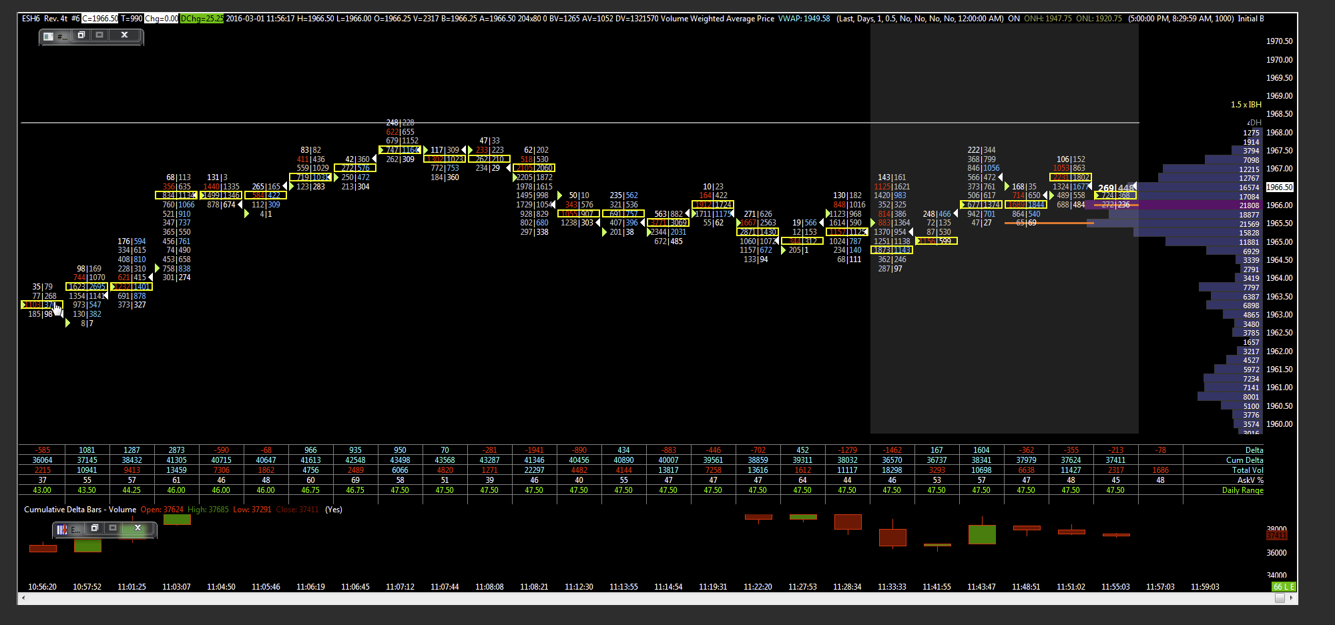Click the 'Volume Weighted Average Price' study name
This screenshot has width=1335, height=625.
[x=718, y=19]
